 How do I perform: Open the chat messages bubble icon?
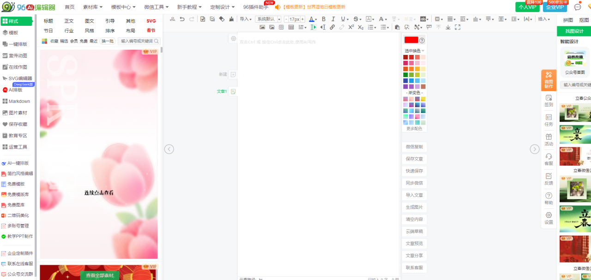click(577, 7)
